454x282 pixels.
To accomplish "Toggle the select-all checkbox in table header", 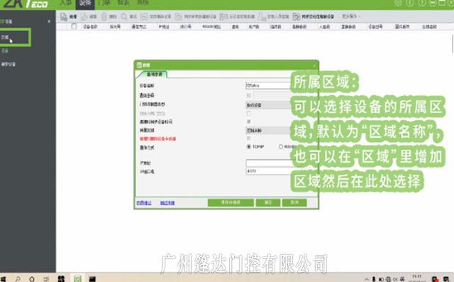I will tap(74, 26).
